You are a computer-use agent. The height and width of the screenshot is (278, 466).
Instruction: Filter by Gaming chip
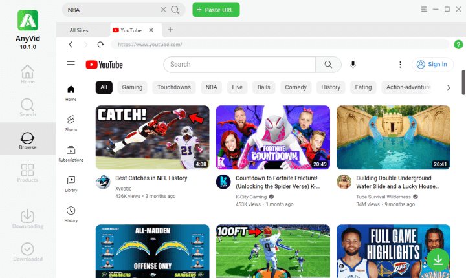click(x=132, y=87)
